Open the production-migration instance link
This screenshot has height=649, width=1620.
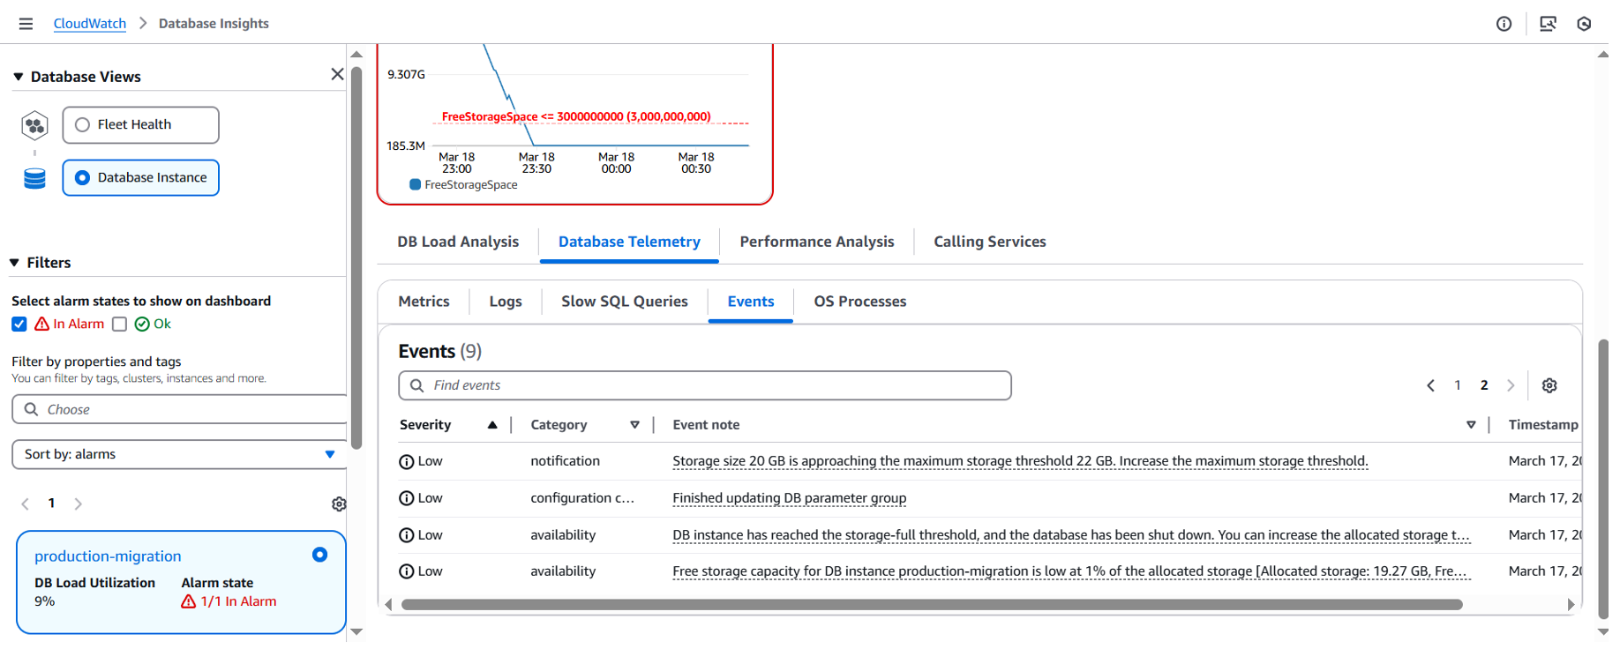coord(108,556)
